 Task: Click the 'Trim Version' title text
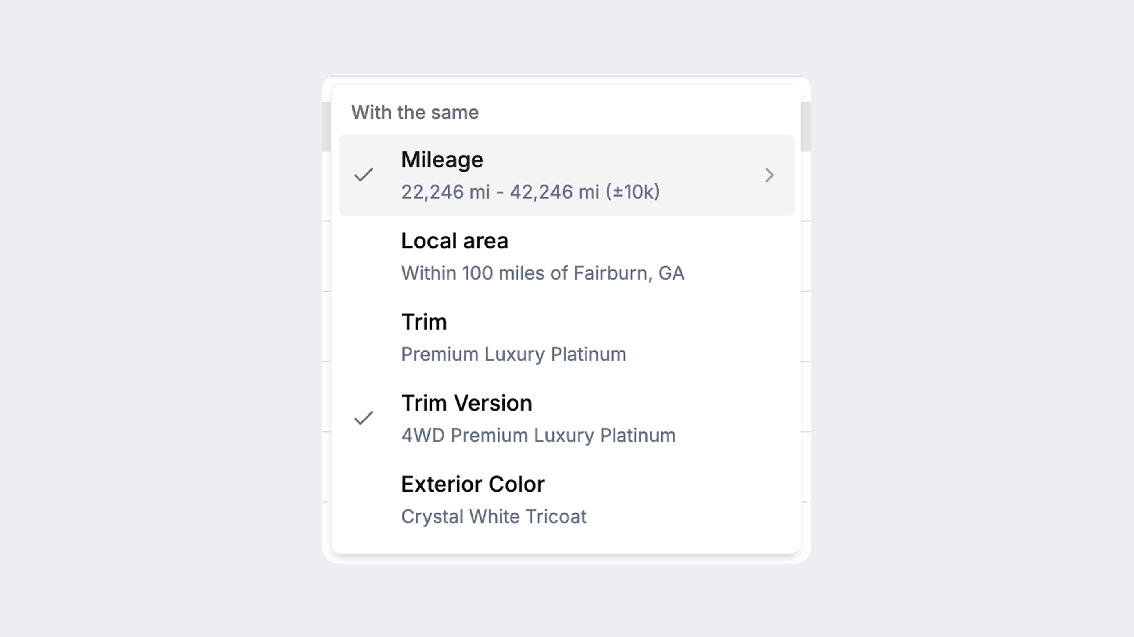466,403
